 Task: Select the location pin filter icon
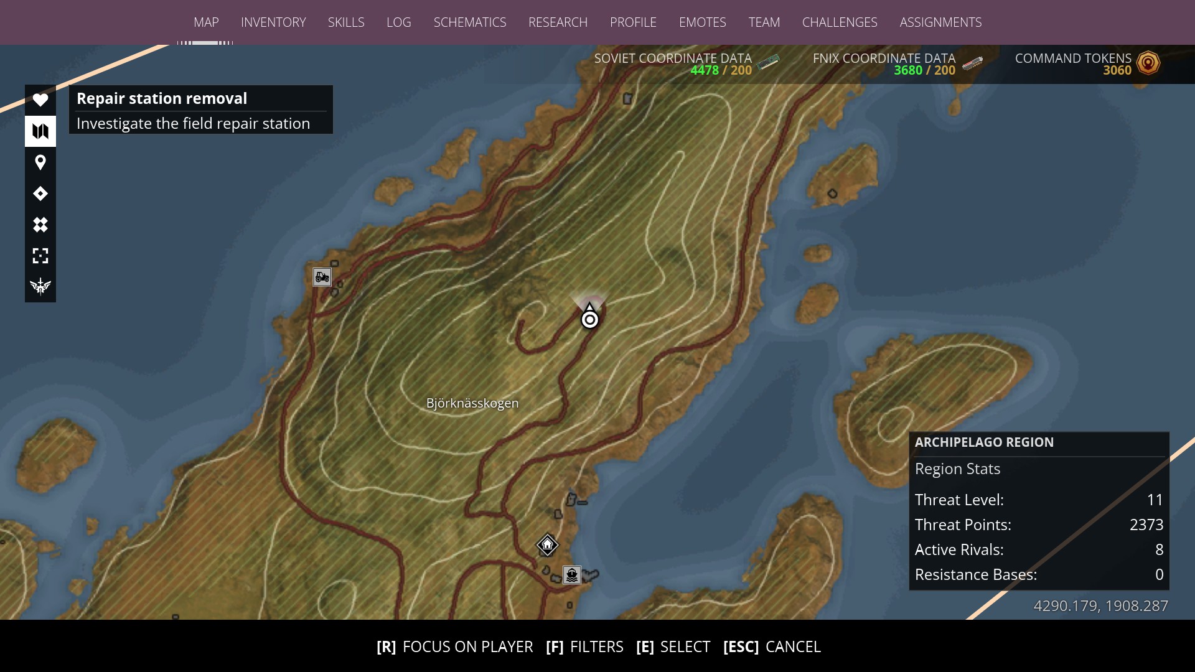coord(40,162)
